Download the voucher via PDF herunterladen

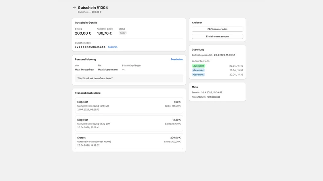(217, 29)
